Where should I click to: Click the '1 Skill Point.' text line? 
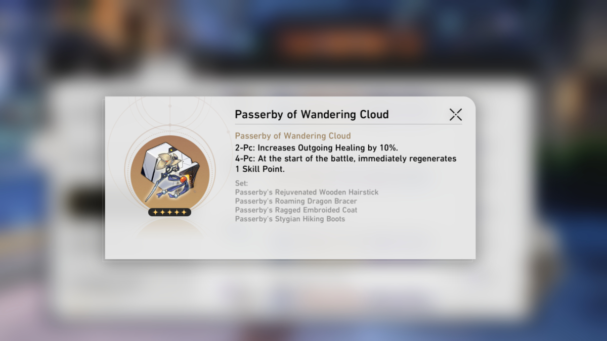[x=260, y=169]
